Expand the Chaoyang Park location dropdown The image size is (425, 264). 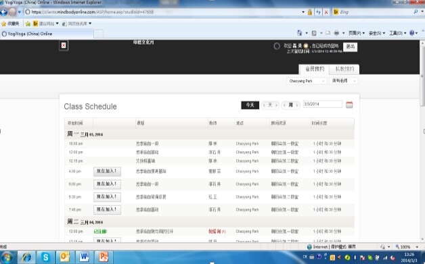[x=307, y=81]
